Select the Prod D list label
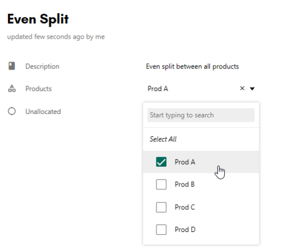The height and width of the screenshot is (252, 306). pyautogui.click(x=185, y=230)
